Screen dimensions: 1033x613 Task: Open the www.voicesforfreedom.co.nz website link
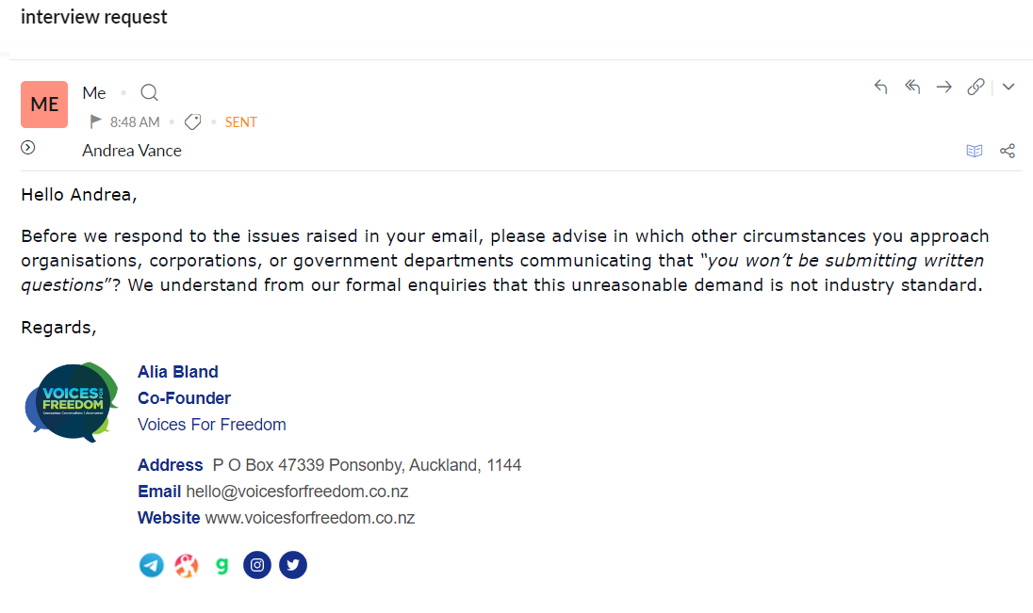pos(309,518)
